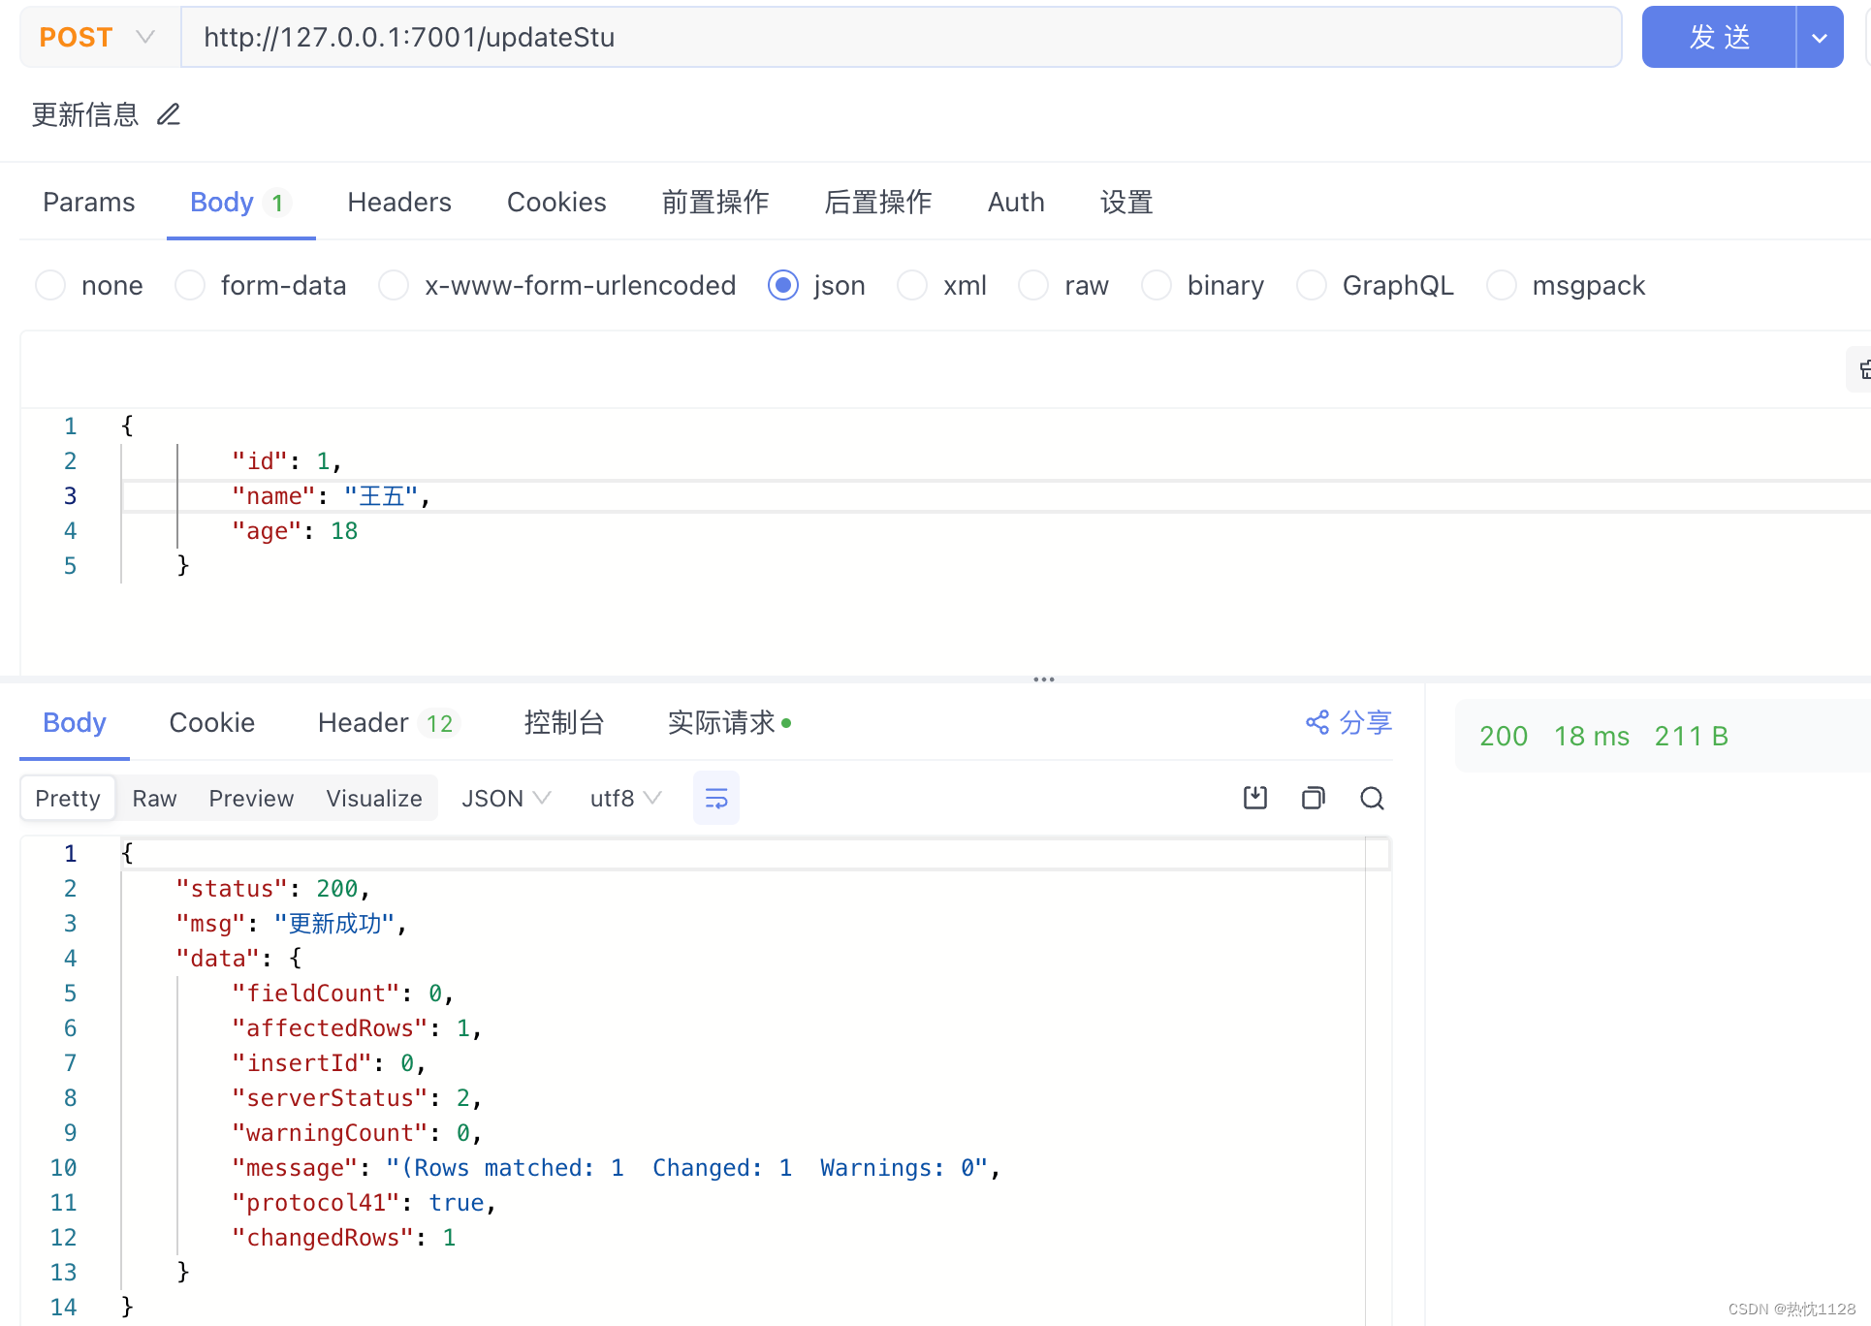Click partially visible icon at editor right edge
Viewport: 1871px width, 1326px height.
click(x=1861, y=369)
